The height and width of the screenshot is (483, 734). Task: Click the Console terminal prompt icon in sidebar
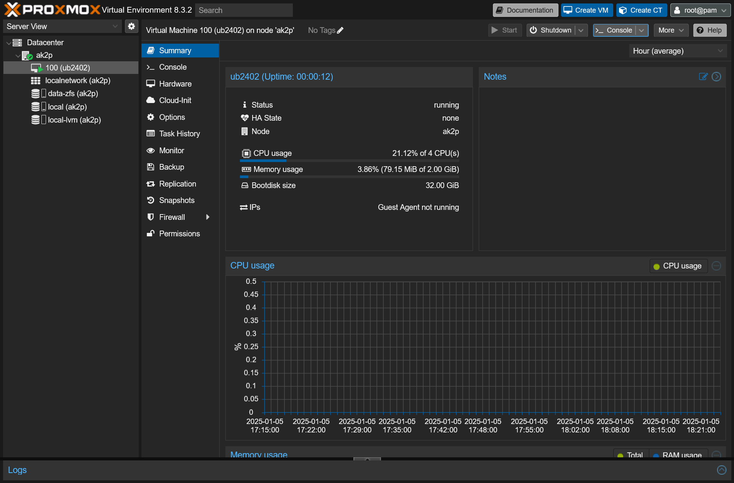tap(150, 67)
